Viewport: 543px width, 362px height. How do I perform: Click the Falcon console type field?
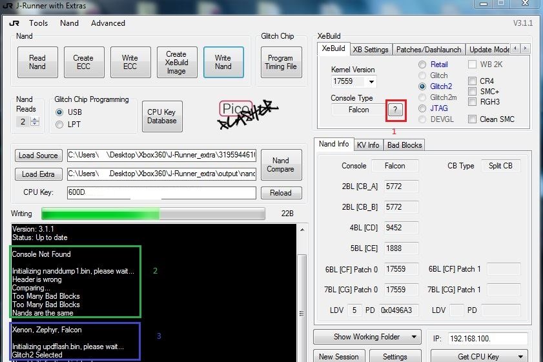click(x=358, y=110)
